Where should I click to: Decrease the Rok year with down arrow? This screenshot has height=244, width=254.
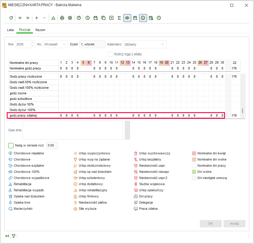[32, 46]
